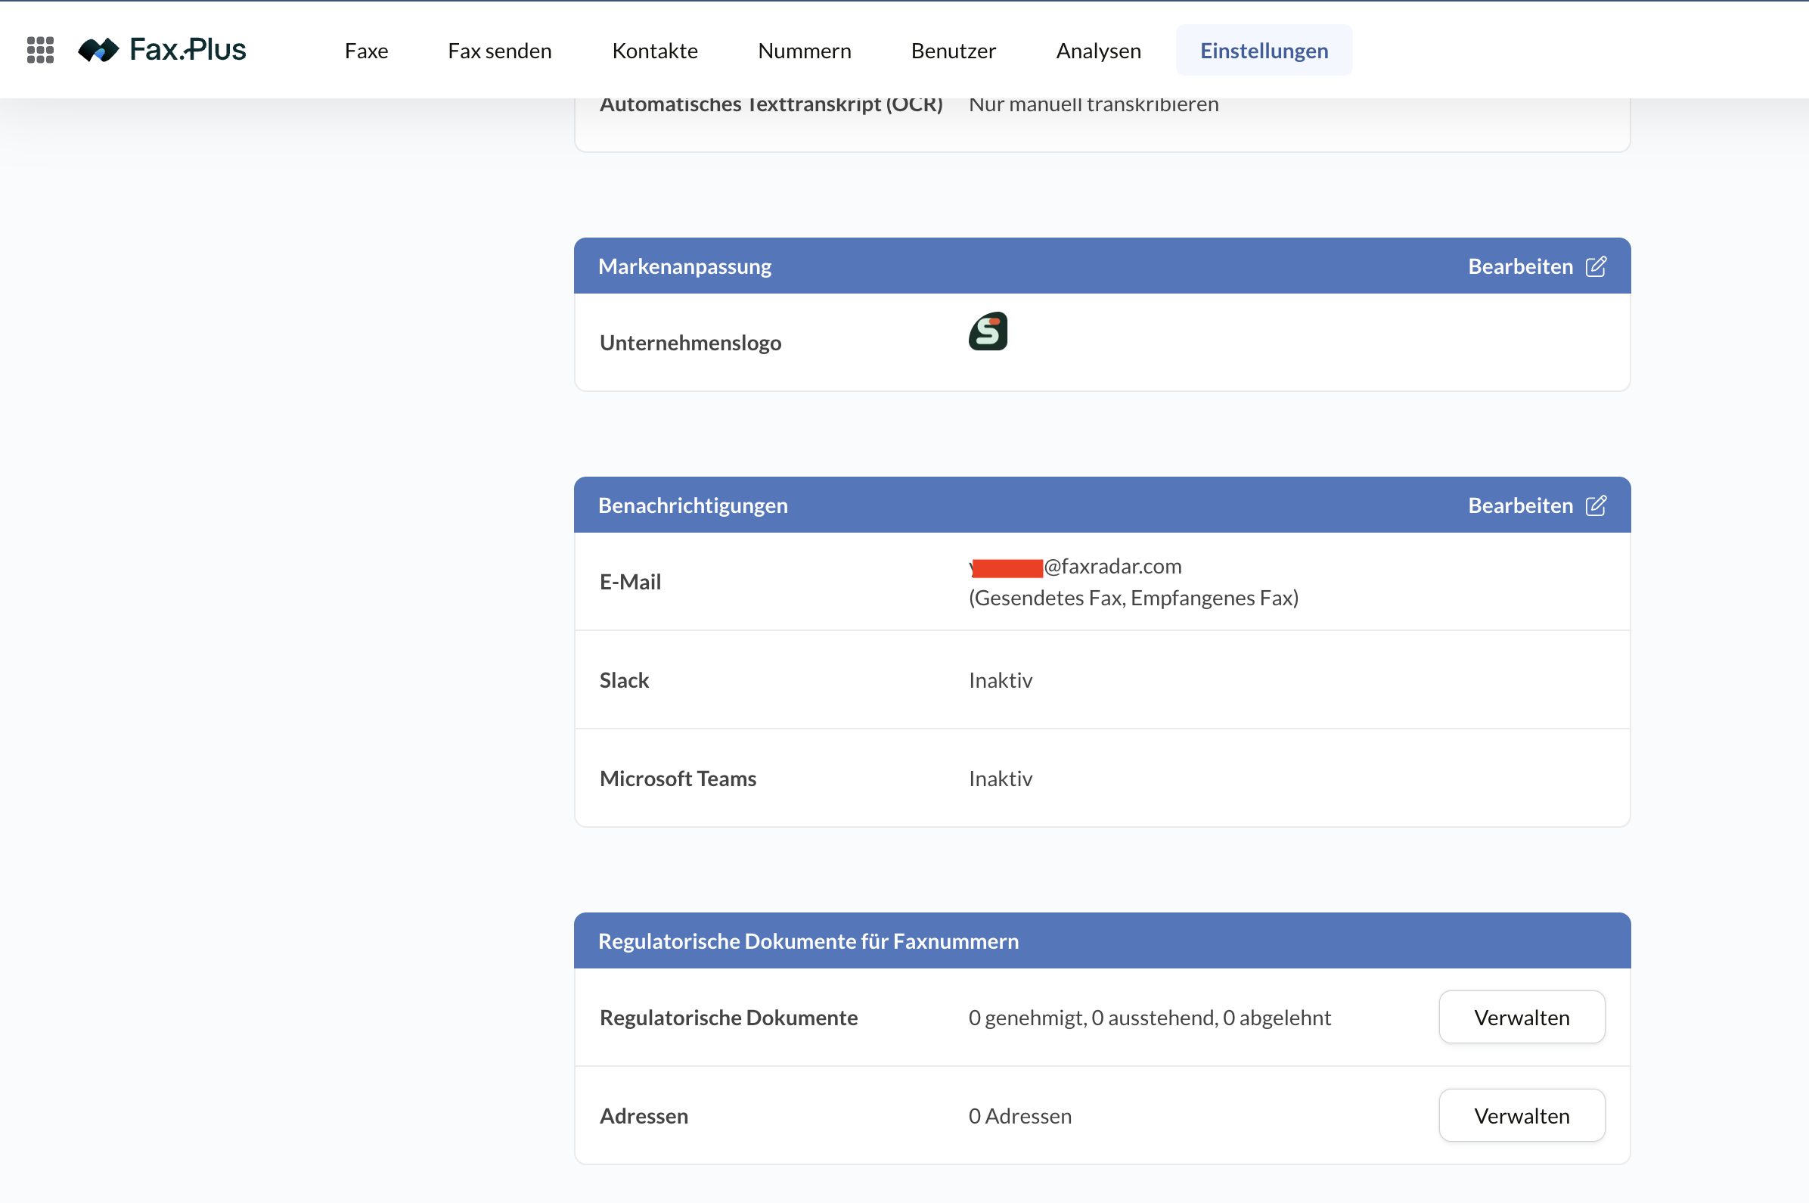Click the 'Benachrichtigungen' section title

click(694, 505)
